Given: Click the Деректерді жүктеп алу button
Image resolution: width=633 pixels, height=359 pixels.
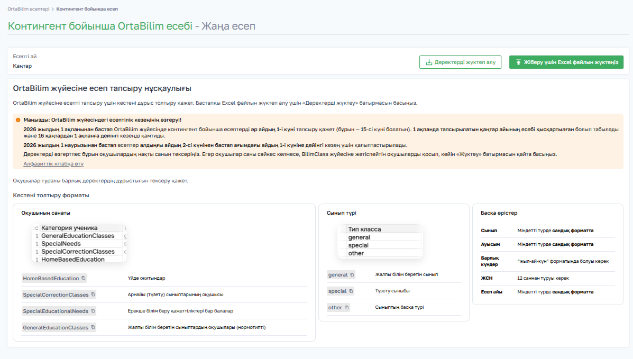Looking at the screenshot, I should click(x=460, y=62).
